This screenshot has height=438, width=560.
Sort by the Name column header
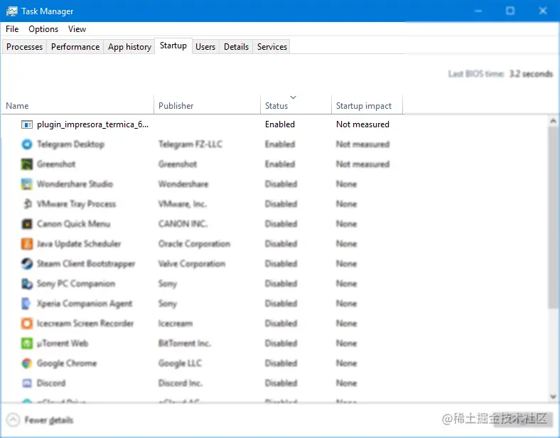pyautogui.click(x=77, y=105)
